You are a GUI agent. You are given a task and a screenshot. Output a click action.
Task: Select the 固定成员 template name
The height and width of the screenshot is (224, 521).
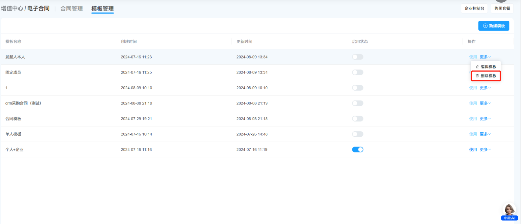pos(13,72)
